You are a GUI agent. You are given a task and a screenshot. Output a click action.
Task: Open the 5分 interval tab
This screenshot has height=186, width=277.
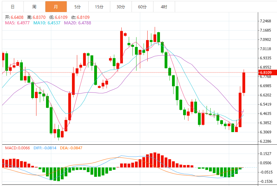tap(78, 7)
